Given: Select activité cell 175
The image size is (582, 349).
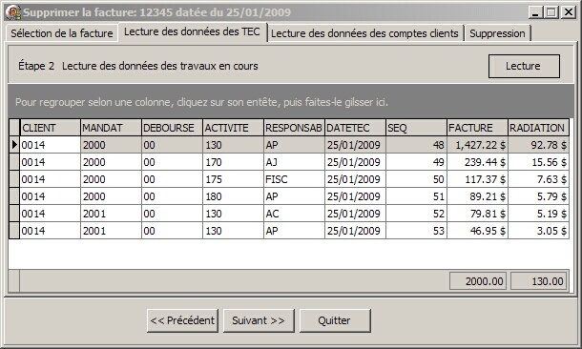Looking at the screenshot, I should coord(233,179).
